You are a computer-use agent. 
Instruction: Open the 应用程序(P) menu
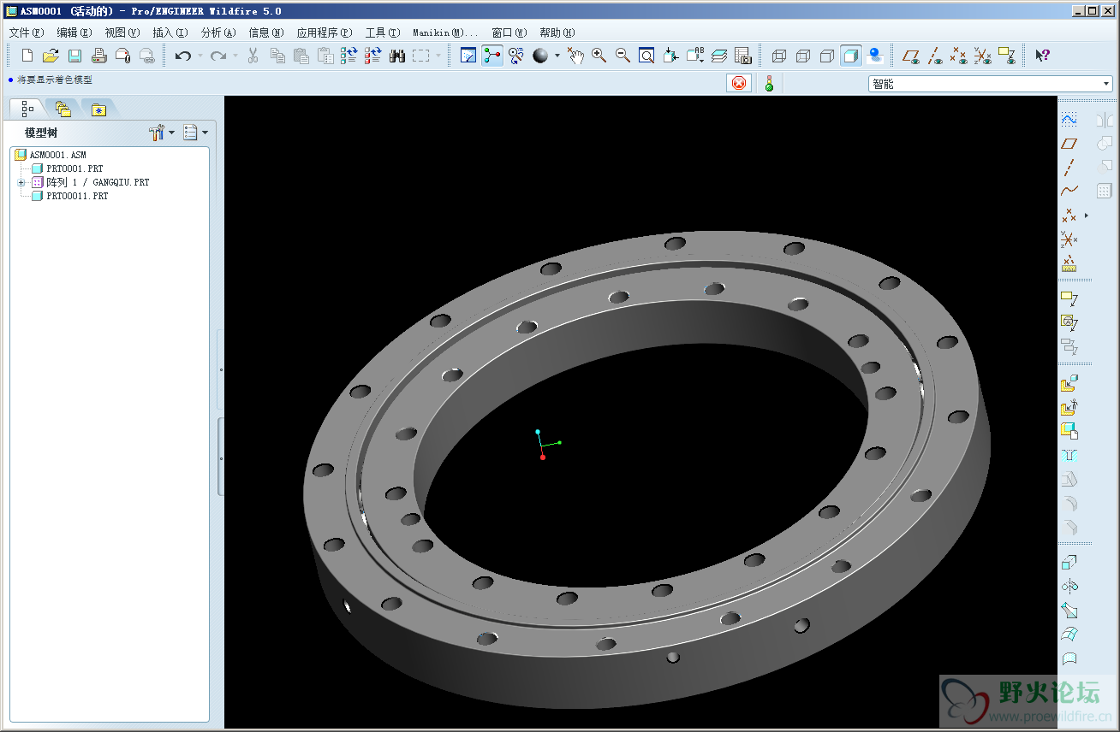coord(324,32)
